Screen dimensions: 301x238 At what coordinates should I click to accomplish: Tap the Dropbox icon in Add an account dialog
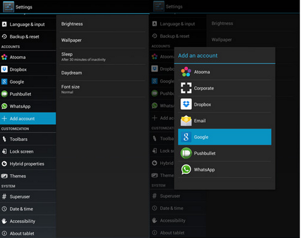[186, 104]
